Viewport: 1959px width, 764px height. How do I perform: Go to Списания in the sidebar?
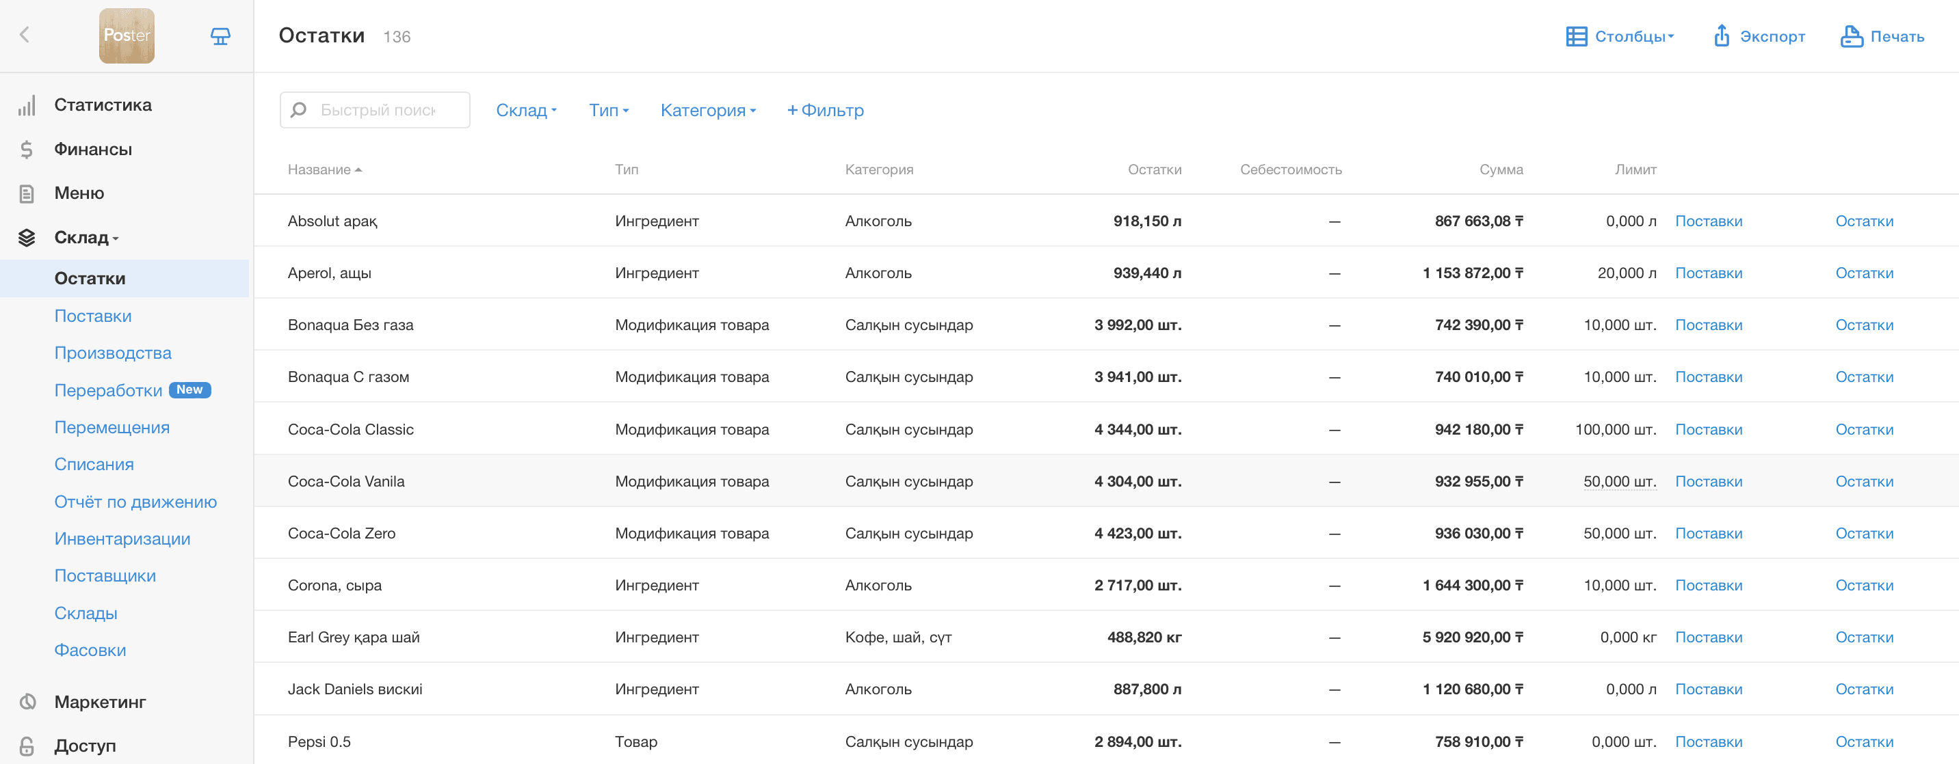(x=94, y=464)
